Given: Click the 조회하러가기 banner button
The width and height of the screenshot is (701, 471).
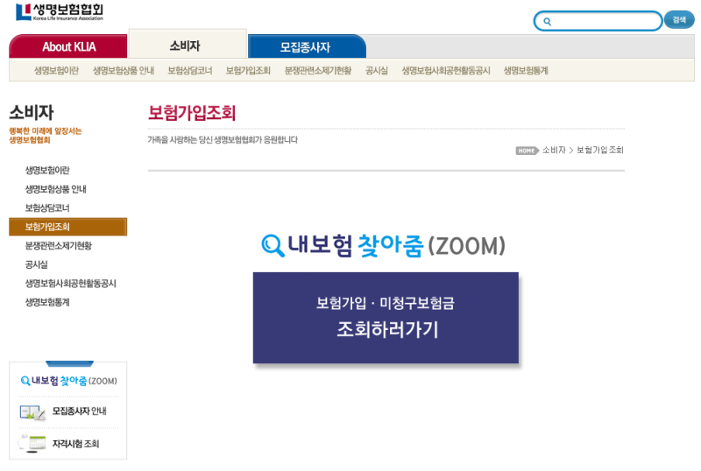Looking at the screenshot, I should click(386, 318).
